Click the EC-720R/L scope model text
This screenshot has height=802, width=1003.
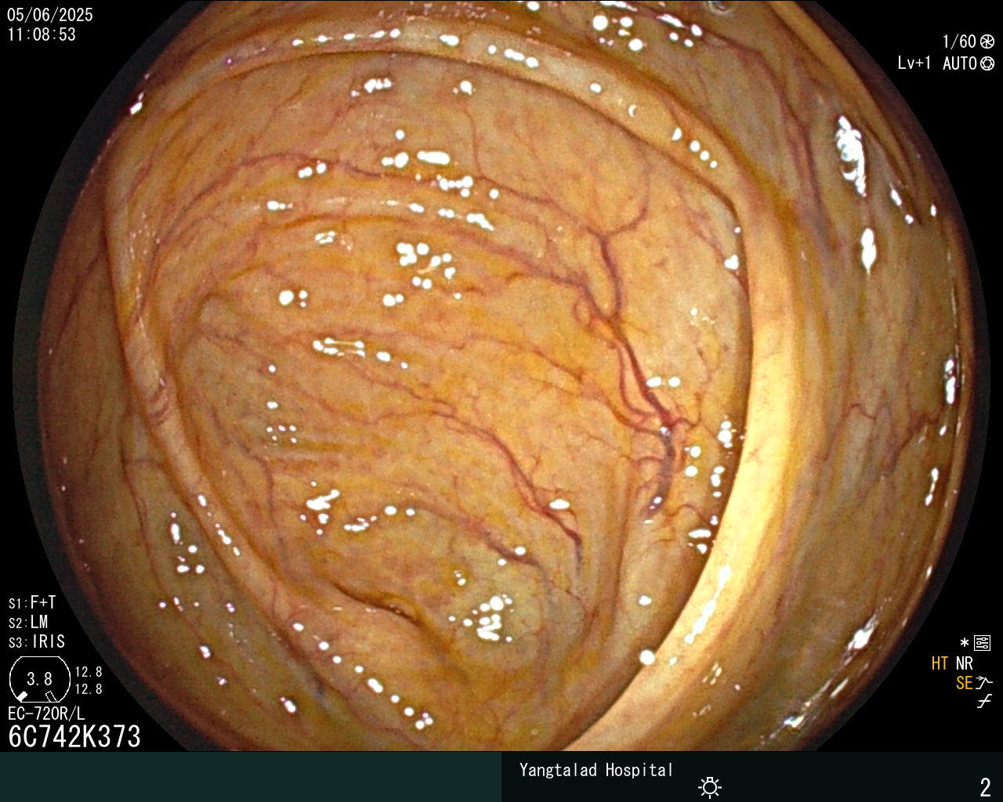click(x=46, y=713)
